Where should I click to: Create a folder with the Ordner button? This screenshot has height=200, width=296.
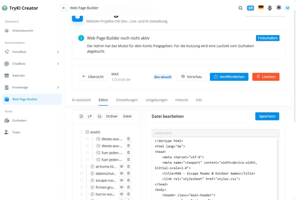(112, 116)
